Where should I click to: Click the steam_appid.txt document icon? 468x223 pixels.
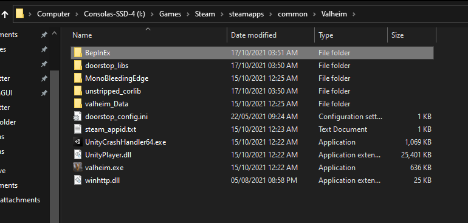78,129
